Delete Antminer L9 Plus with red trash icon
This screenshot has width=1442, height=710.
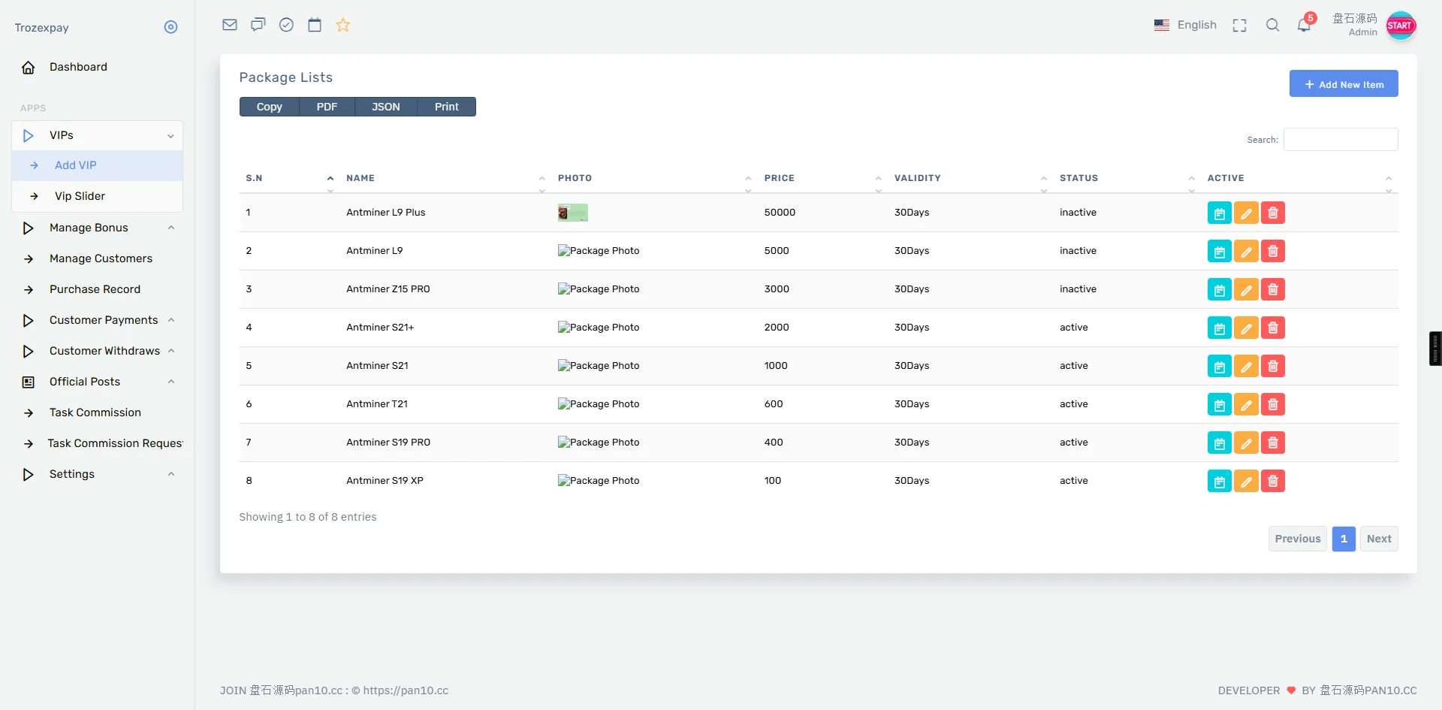click(x=1273, y=213)
